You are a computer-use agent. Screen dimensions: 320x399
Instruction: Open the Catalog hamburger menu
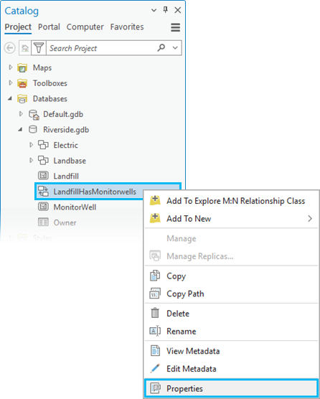click(x=176, y=27)
